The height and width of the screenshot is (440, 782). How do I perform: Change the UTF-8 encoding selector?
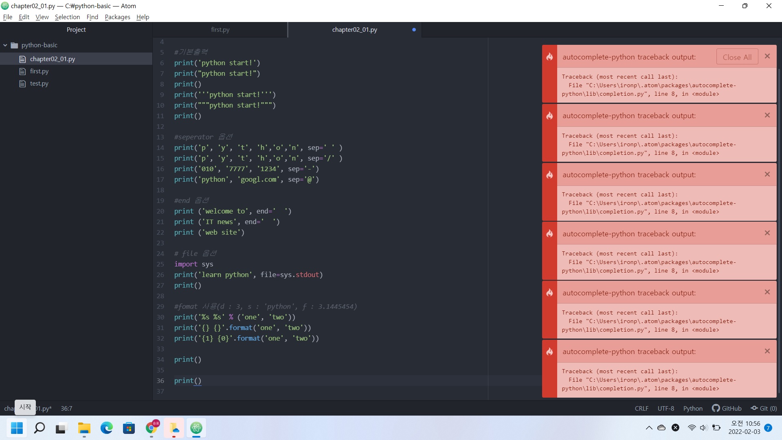pos(666,408)
